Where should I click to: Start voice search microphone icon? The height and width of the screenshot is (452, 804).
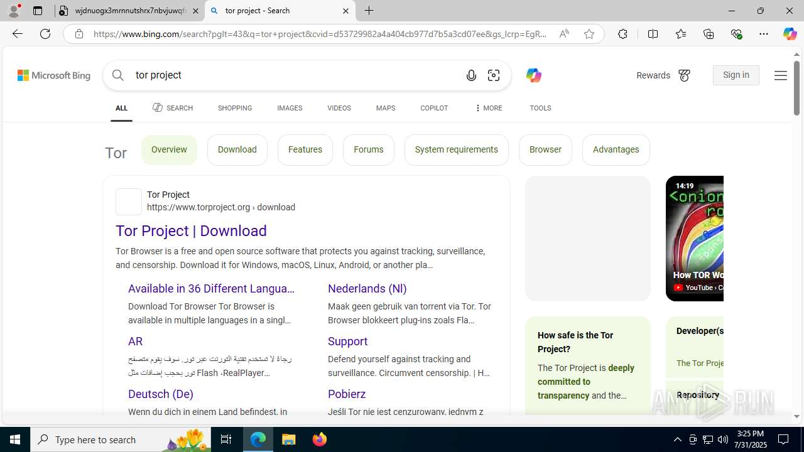click(471, 75)
